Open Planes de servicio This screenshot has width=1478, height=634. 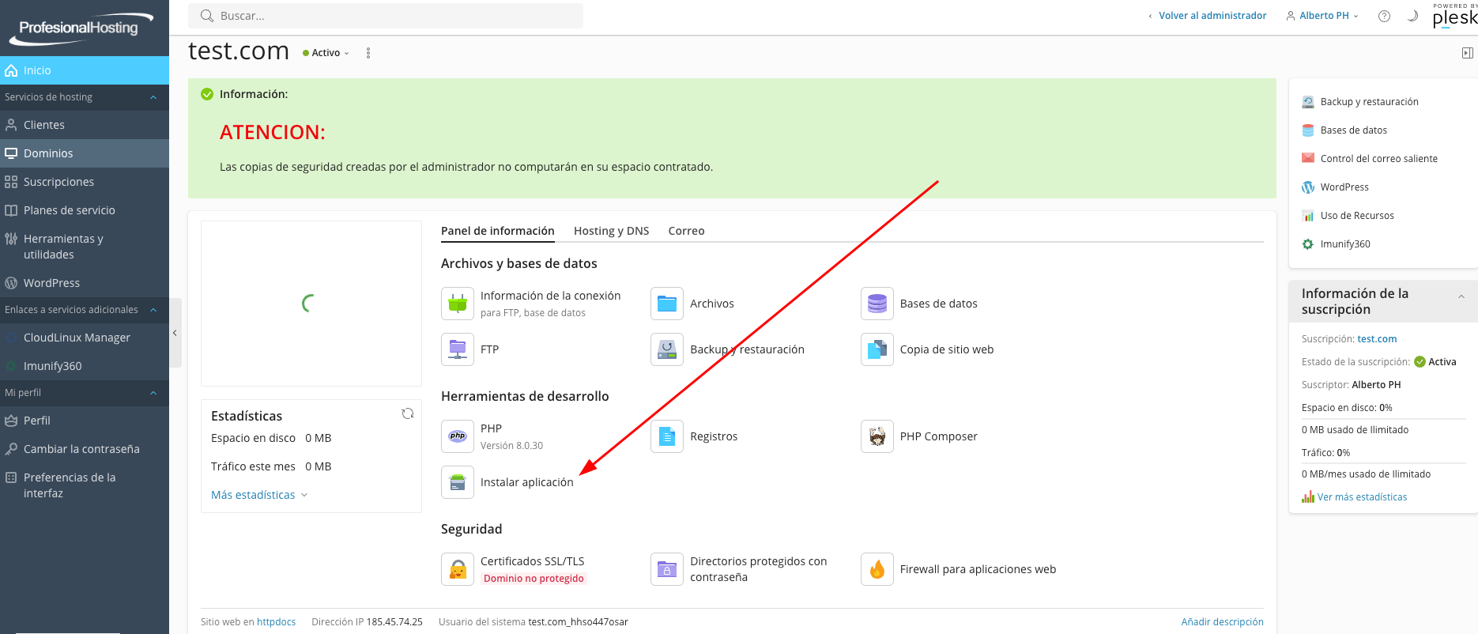[85, 210]
